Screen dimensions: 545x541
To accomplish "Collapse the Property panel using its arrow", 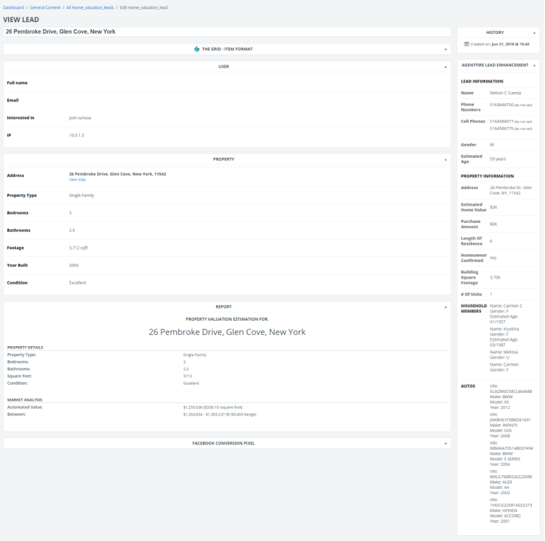I will 446,160.
